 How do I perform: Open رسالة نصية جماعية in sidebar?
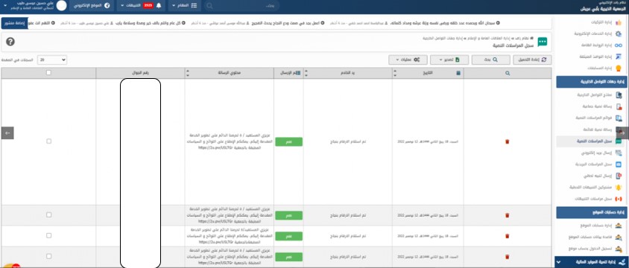coord(596,106)
